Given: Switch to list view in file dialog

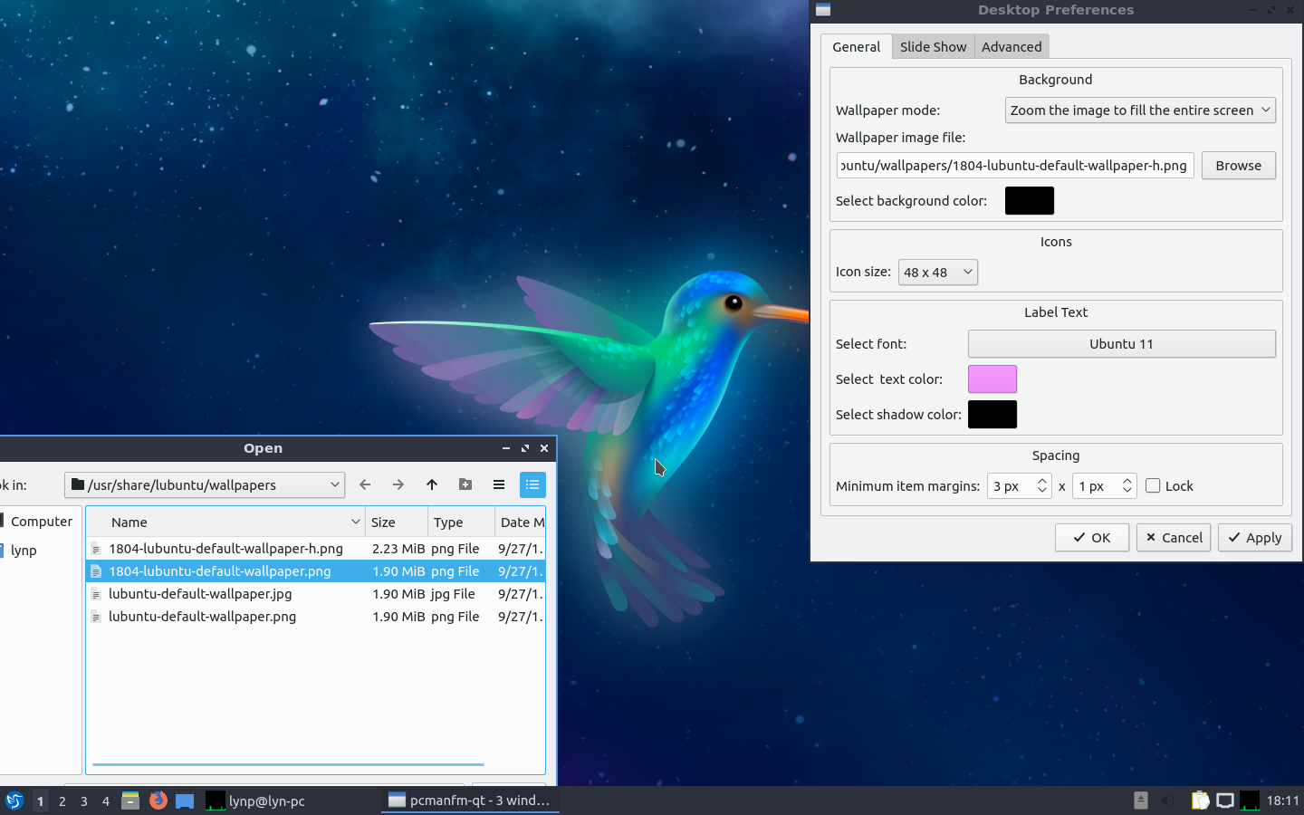Looking at the screenshot, I should point(499,484).
